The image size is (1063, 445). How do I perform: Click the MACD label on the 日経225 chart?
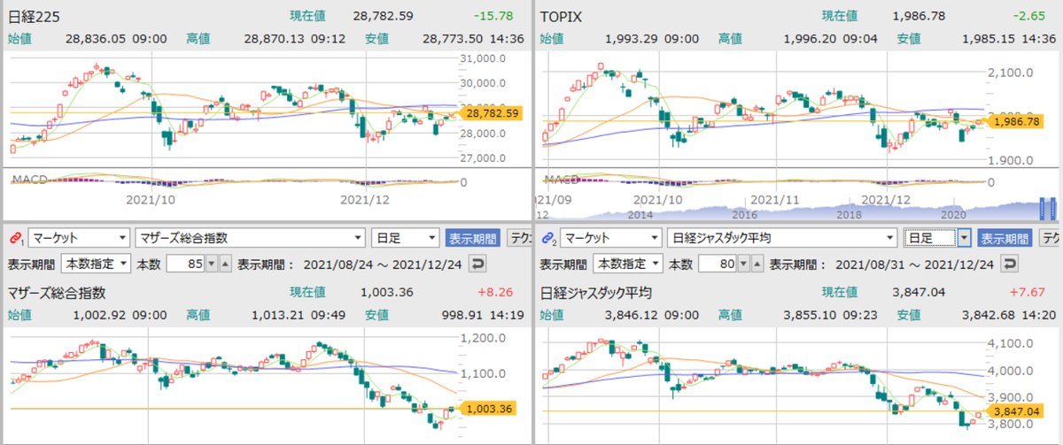click(28, 179)
